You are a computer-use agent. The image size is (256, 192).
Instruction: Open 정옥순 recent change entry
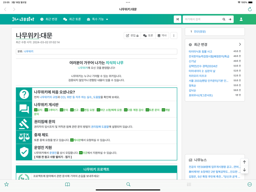(x=192, y=86)
